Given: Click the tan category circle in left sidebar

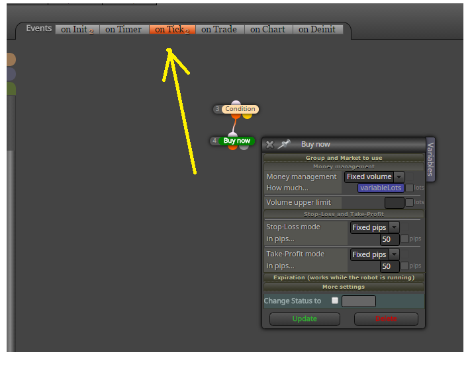Looking at the screenshot, I should point(11,59).
